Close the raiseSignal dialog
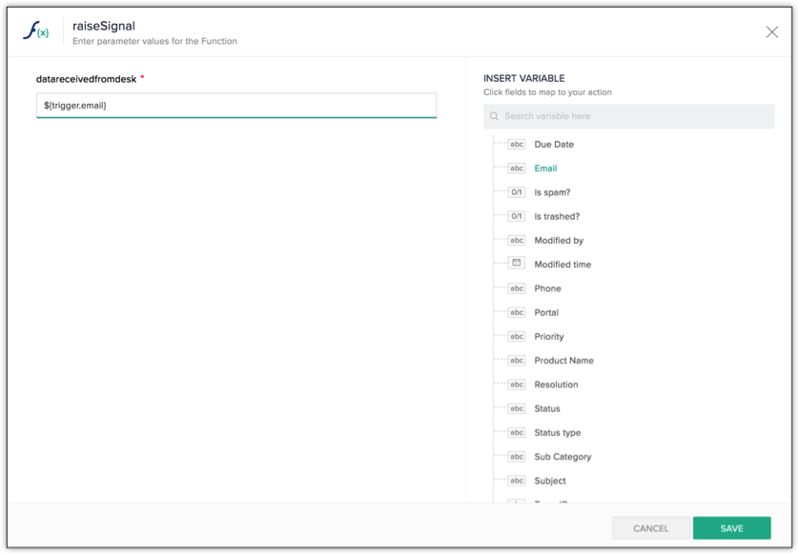The width and height of the screenshot is (799, 555). coord(771,32)
